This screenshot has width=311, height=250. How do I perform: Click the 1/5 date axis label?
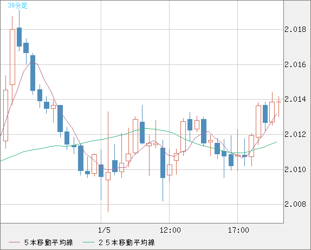click(x=104, y=230)
